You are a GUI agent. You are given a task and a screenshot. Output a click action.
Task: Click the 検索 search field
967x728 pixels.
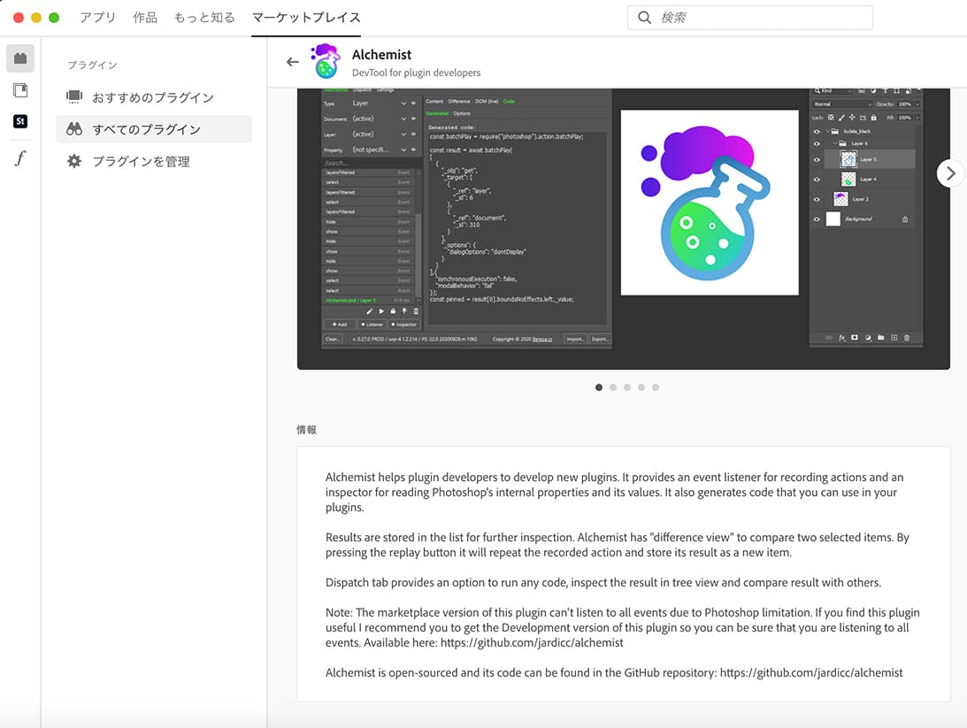click(x=761, y=18)
